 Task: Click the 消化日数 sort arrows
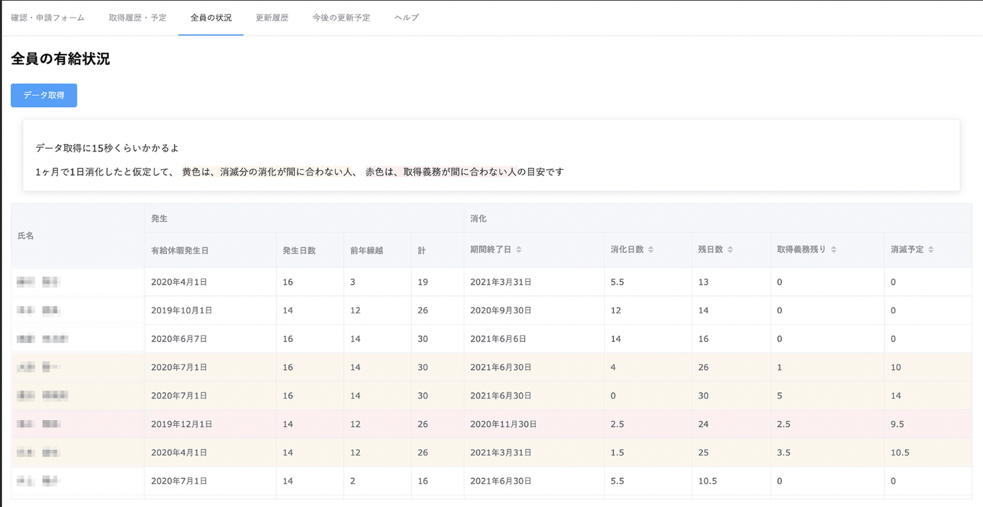(x=651, y=250)
